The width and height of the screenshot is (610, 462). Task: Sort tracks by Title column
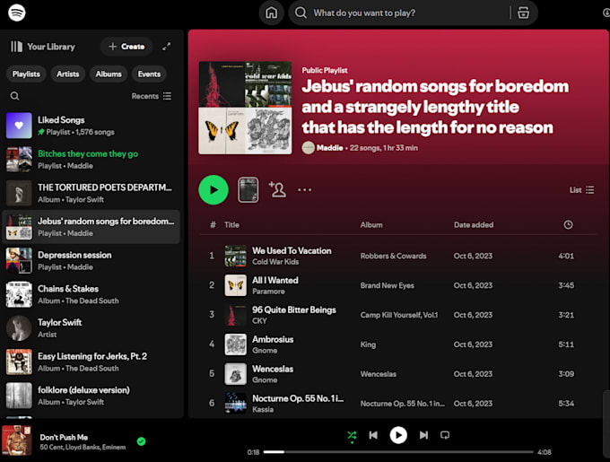[x=231, y=225]
